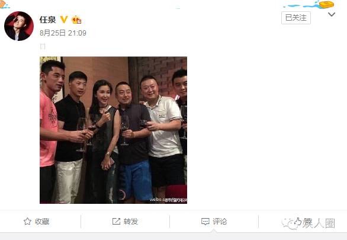This screenshot has height=240, width=347.
Task: Select the 转发 label
Action: tap(131, 222)
